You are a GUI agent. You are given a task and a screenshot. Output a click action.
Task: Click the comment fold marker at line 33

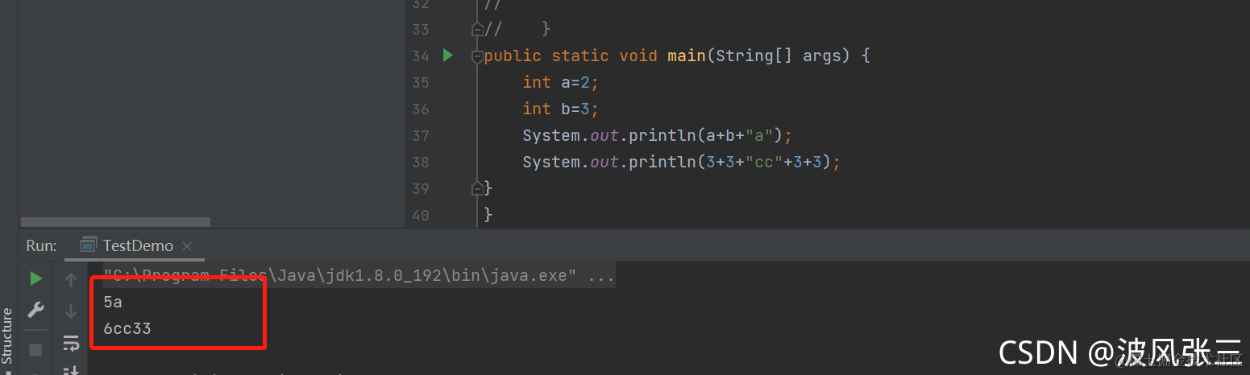(x=477, y=29)
